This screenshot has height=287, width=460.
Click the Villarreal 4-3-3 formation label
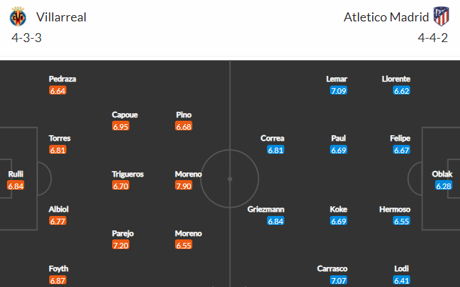[x=27, y=38]
